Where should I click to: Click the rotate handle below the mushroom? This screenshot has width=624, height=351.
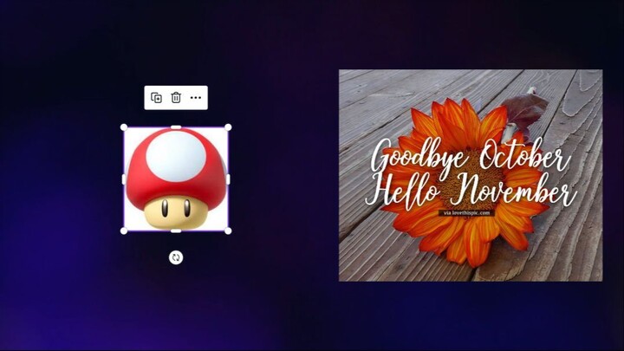pyautogui.click(x=176, y=257)
